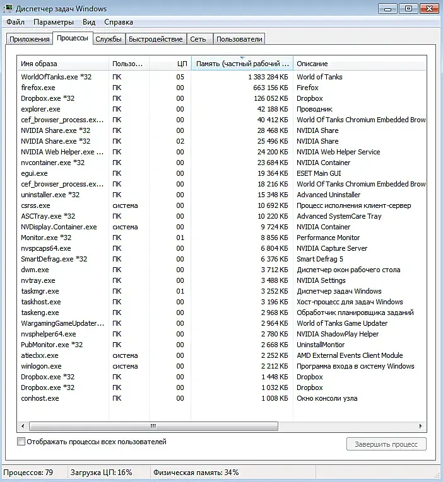The height and width of the screenshot is (482, 443).
Task: Click the 1 383 284 КБ memory value
Action: (268, 77)
